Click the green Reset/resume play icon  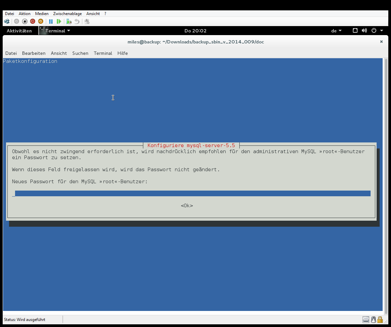click(59, 22)
